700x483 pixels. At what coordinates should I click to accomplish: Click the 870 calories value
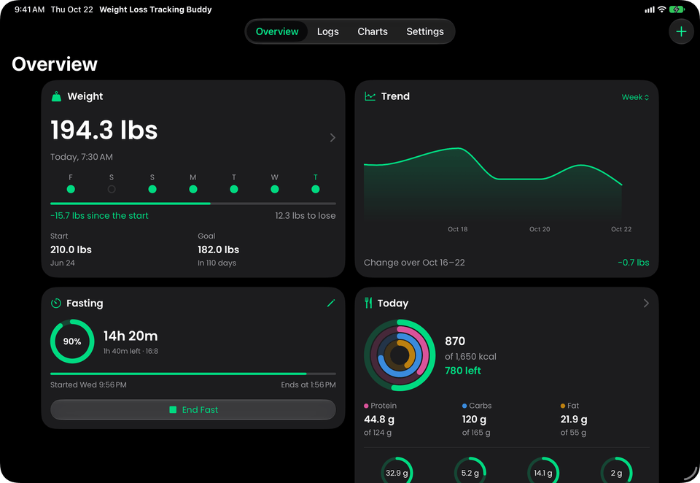pyautogui.click(x=455, y=341)
